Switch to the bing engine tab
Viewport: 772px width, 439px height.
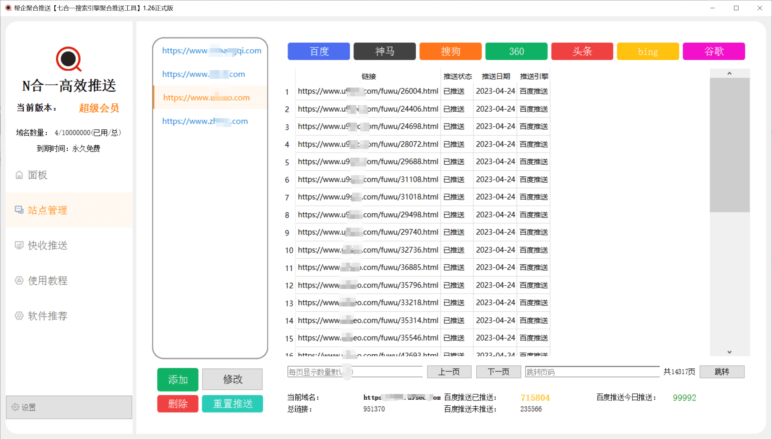648,51
